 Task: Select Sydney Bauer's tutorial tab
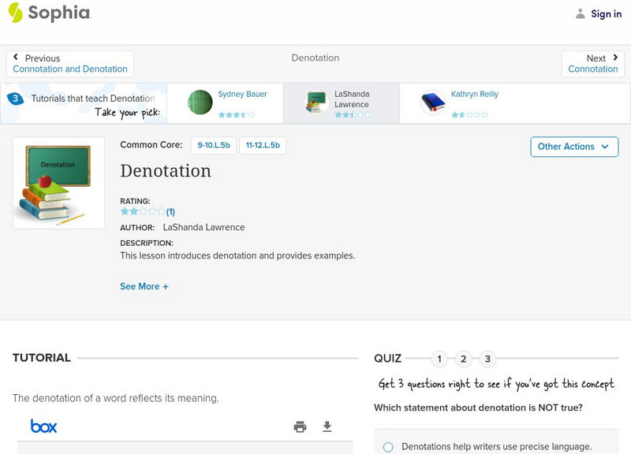[225, 103]
